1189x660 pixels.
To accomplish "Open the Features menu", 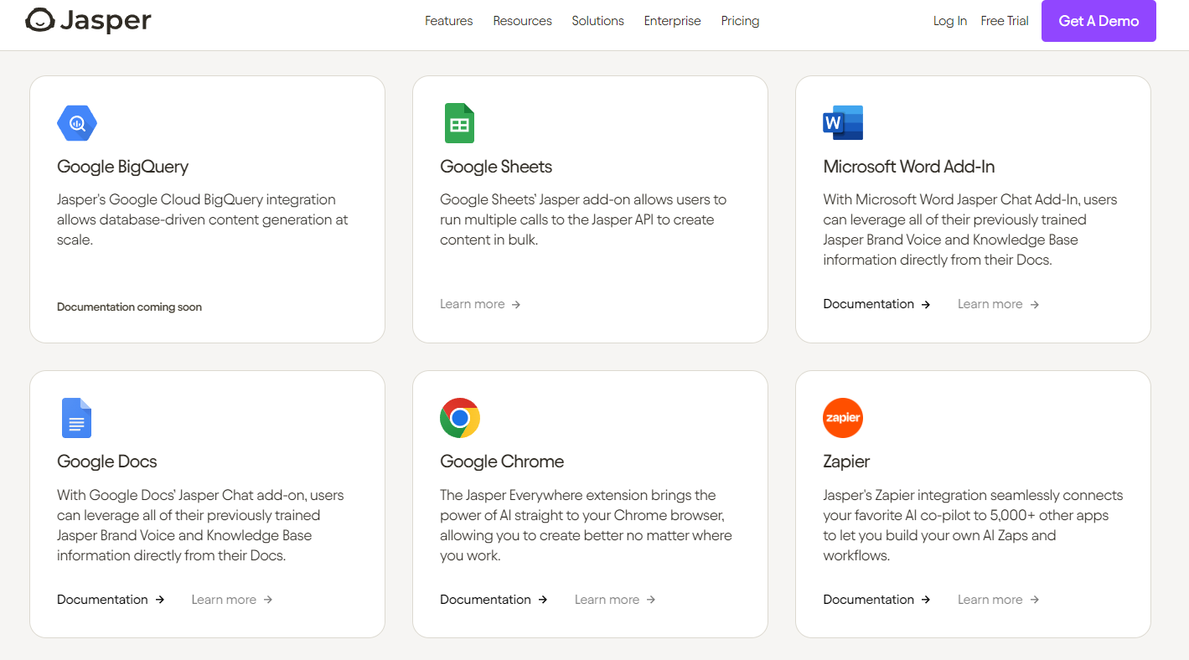I will tap(449, 21).
